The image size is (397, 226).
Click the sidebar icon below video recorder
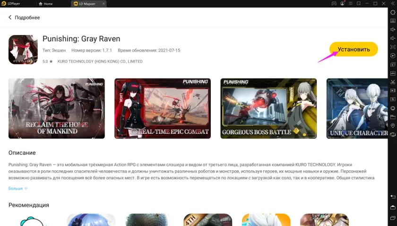coord(393,99)
